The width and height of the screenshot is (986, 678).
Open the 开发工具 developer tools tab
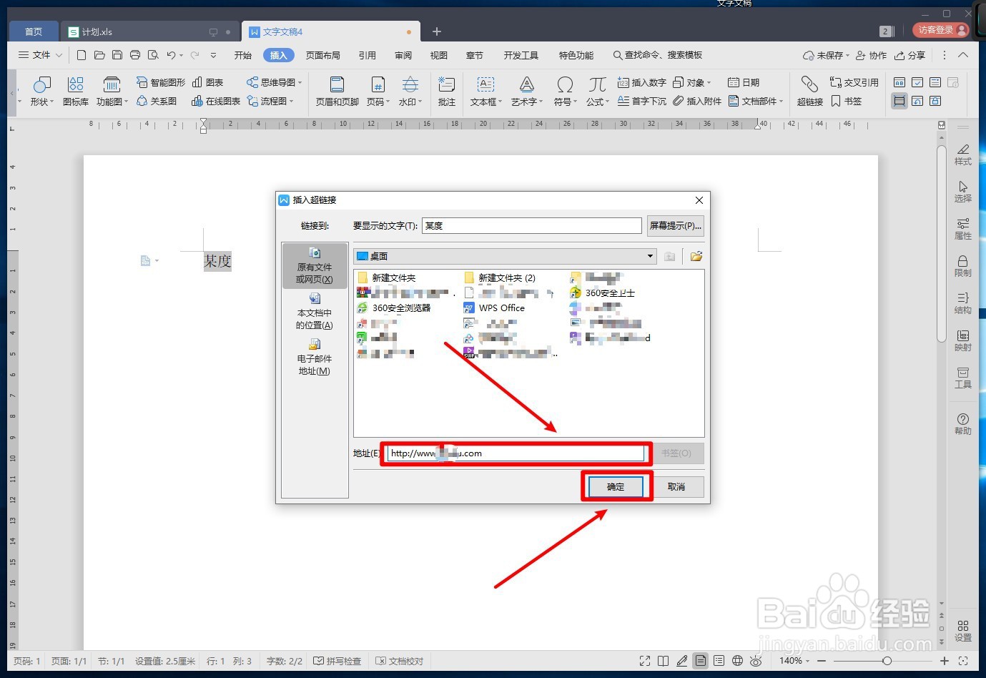521,55
